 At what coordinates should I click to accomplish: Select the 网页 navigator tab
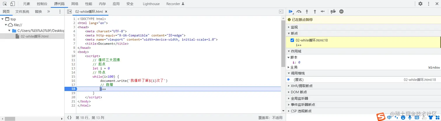click(6, 12)
